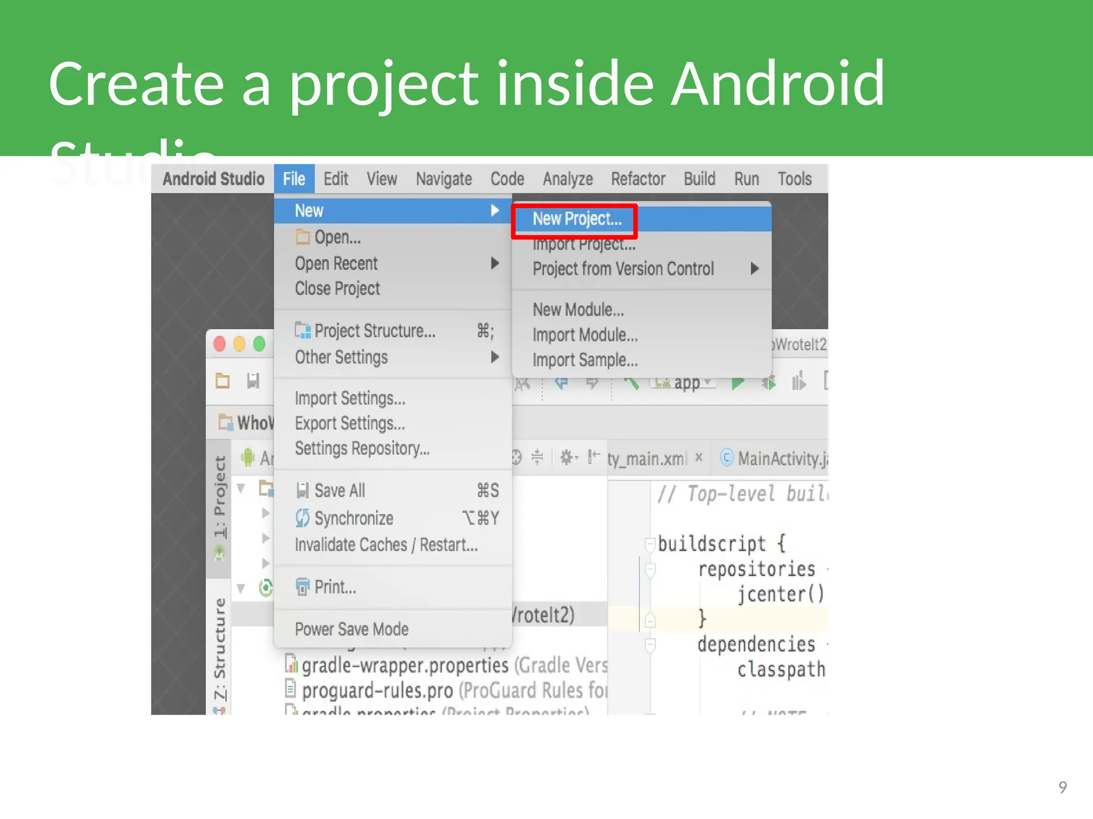Click the Debug bug icon
This screenshot has height=819, width=1093.
[x=769, y=382]
